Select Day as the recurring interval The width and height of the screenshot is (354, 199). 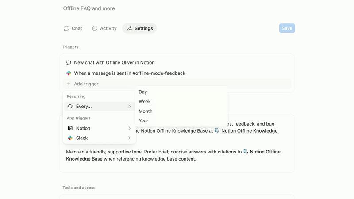(x=142, y=92)
